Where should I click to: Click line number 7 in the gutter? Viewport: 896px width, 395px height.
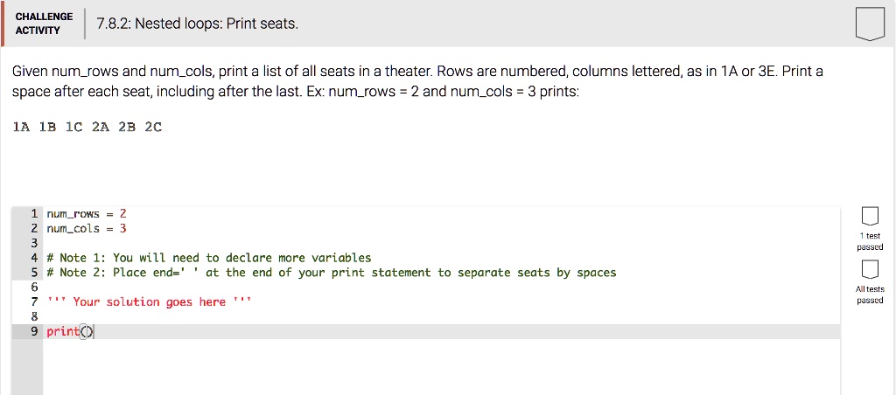click(34, 302)
